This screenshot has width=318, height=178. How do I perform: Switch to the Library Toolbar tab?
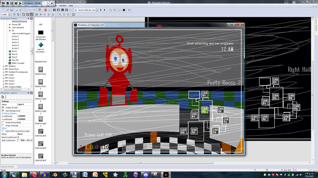[8, 166]
